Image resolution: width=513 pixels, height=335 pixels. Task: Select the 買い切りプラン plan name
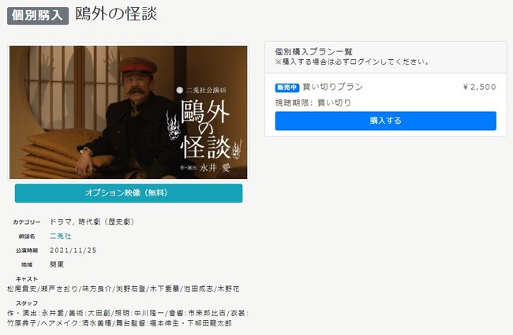pos(333,87)
